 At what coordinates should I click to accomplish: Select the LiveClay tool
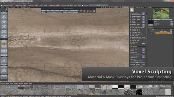tap(4, 44)
